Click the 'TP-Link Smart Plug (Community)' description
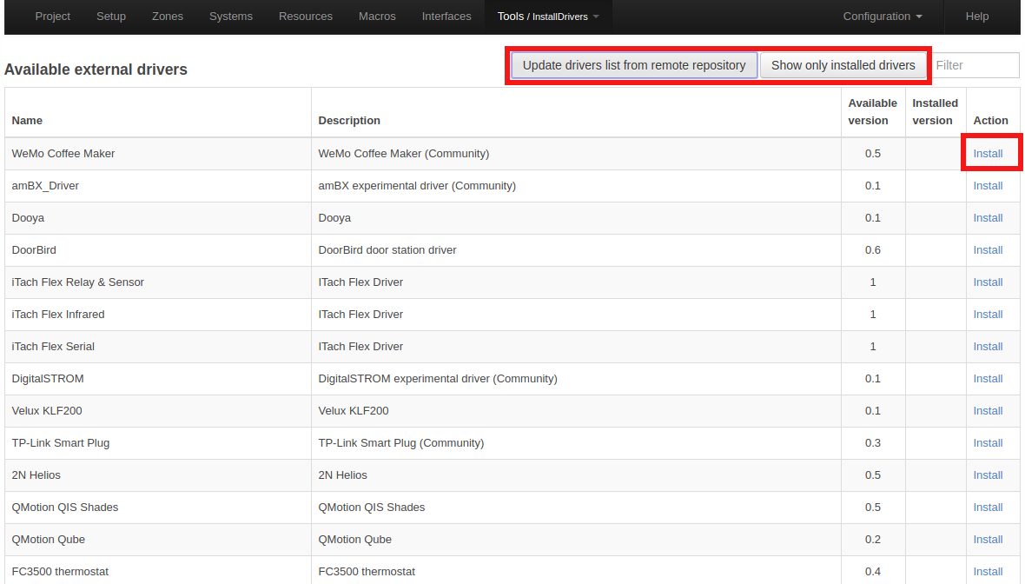1025x584 pixels. click(401, 442)
